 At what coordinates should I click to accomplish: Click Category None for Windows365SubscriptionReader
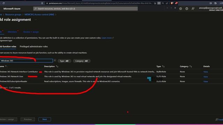click(x=182, y=82)
